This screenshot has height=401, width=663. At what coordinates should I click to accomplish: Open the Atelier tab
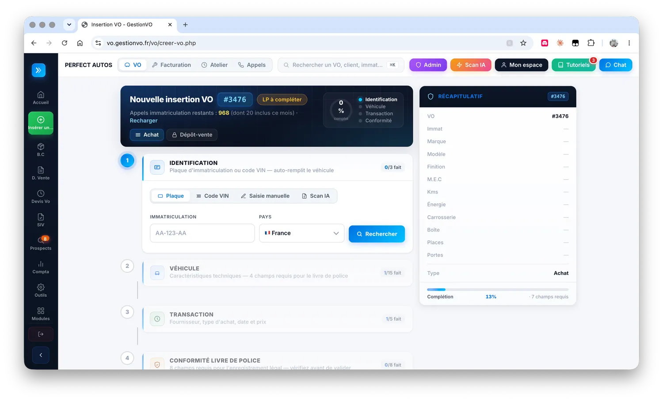pyautogui.click(x=215, y=65)
